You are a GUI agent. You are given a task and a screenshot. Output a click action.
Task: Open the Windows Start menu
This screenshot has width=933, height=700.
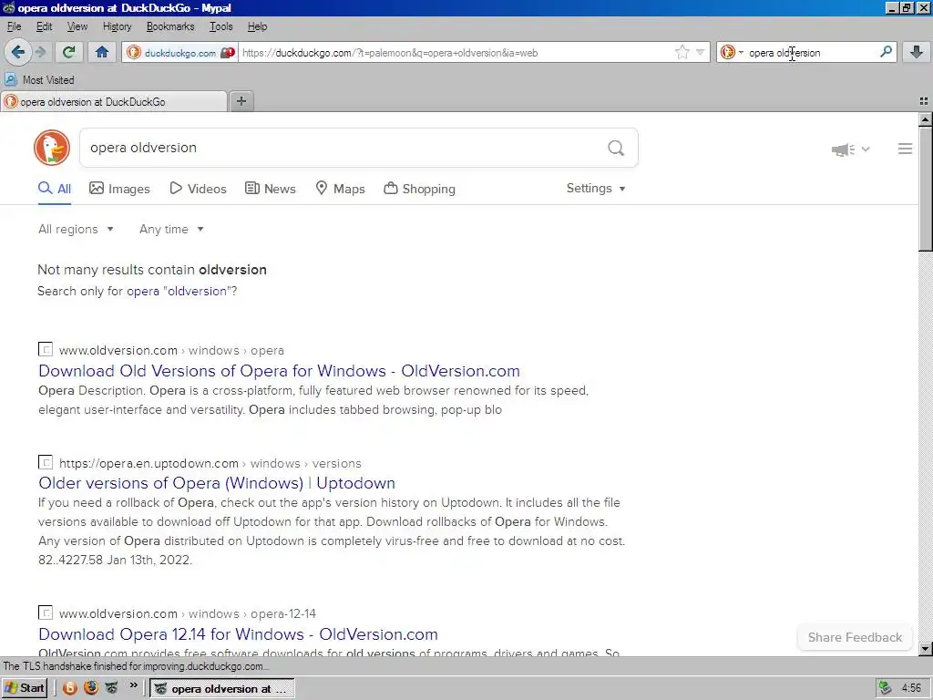click(25, 688)
